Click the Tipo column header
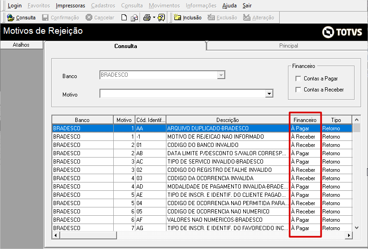Screen dimensions: 368x249 (336, 120)
